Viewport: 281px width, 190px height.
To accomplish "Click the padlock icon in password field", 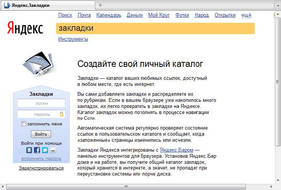I will (x=61, y=114).
